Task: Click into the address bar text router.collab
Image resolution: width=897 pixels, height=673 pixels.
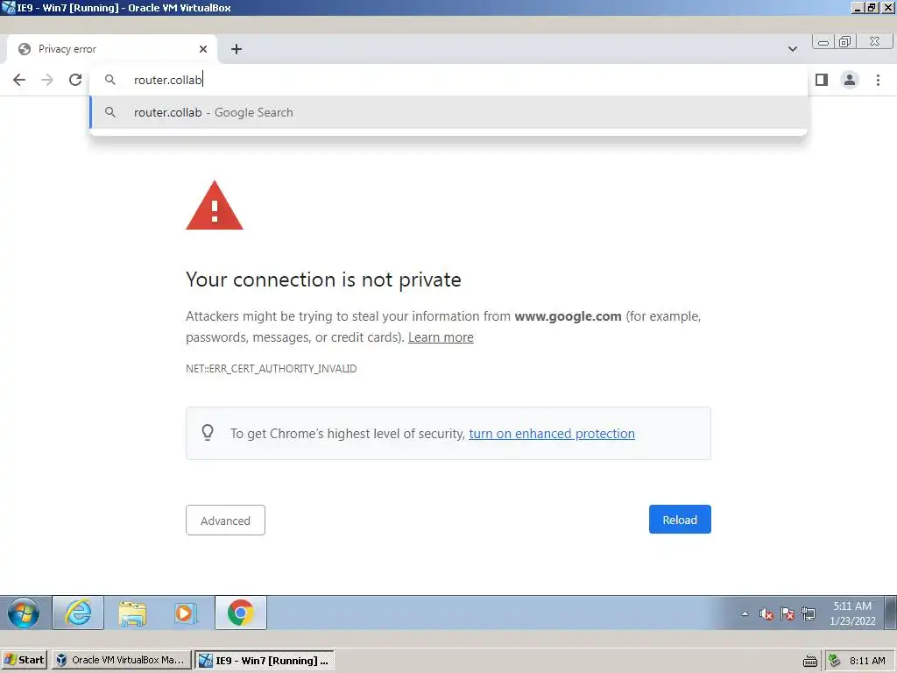Action: pos(167,80)
